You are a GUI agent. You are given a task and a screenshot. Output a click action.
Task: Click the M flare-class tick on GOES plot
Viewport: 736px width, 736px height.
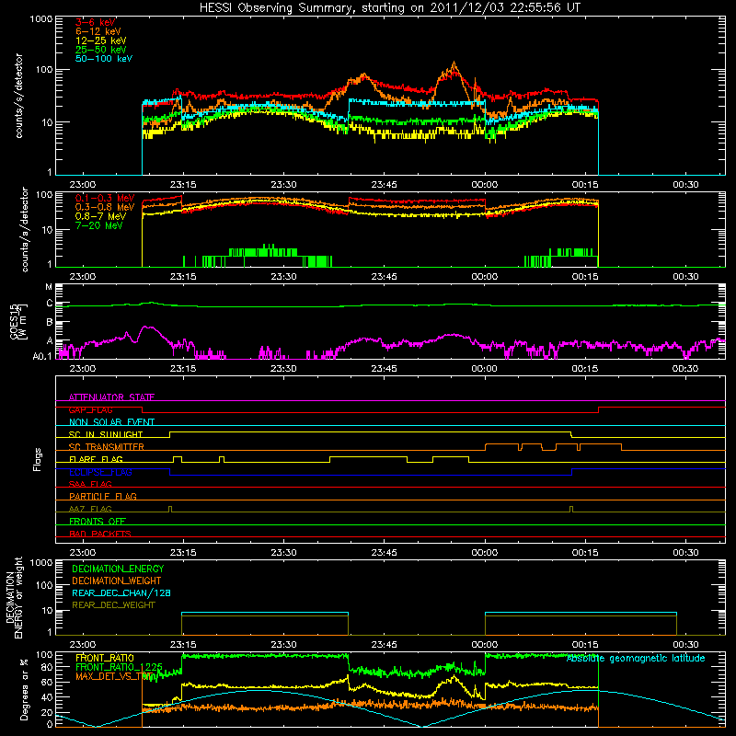(x=49, y=287)
